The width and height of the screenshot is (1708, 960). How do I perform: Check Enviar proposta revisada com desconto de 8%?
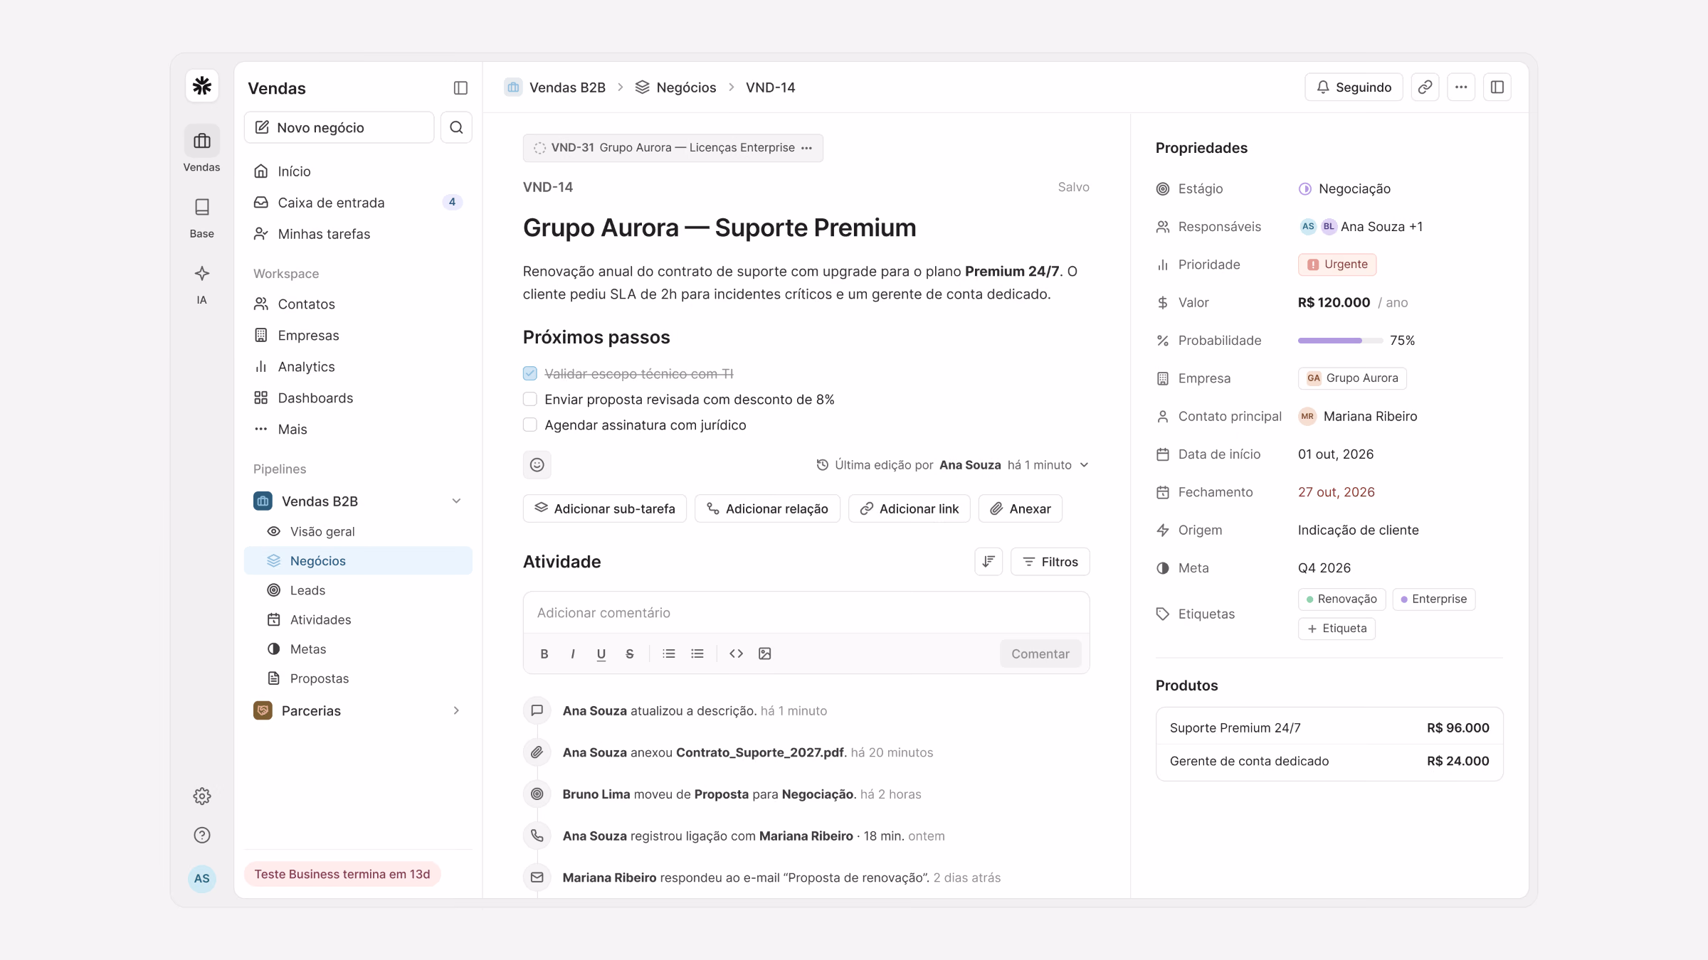pyautogui.click(x=530, y=399)
